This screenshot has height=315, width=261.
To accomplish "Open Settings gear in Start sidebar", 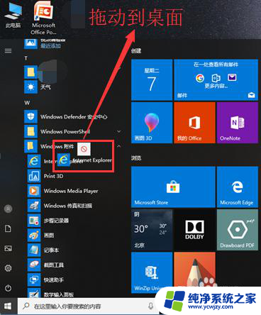I will pyautogui.click(x=8, y=268).
